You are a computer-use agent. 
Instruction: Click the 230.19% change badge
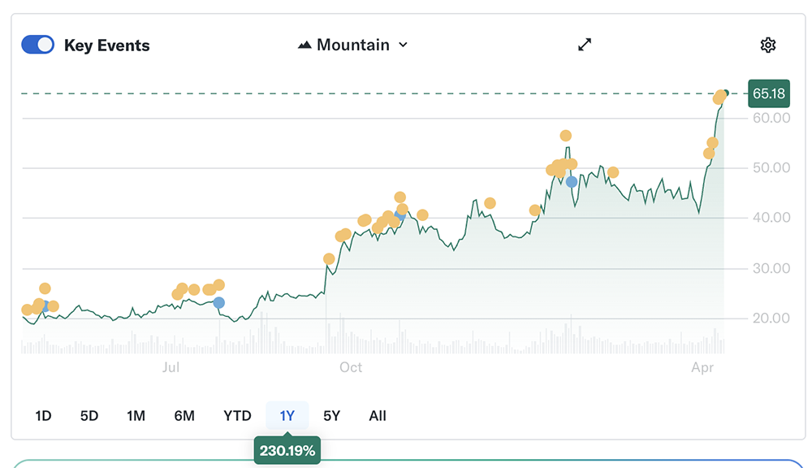coord(287,450)
